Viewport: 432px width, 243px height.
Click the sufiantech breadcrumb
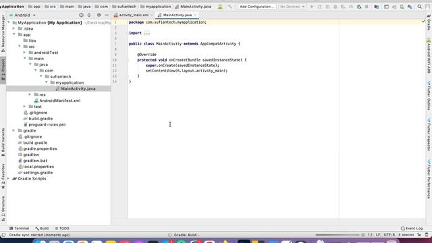pyautogui.click(x=124, y=7)
